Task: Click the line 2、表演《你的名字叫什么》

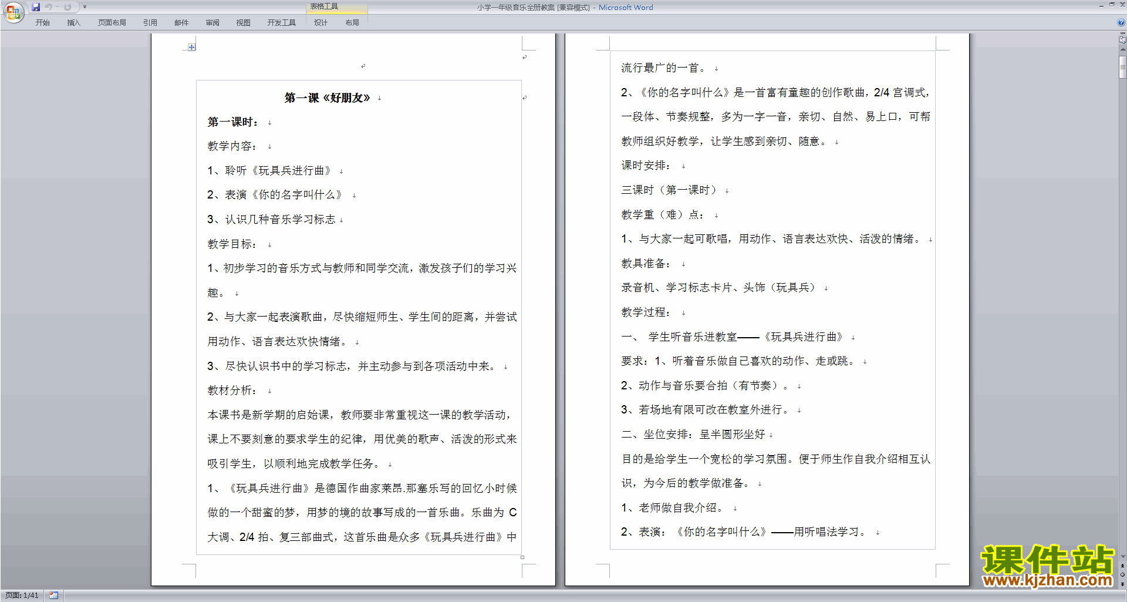Action: (x=276, y=195)
